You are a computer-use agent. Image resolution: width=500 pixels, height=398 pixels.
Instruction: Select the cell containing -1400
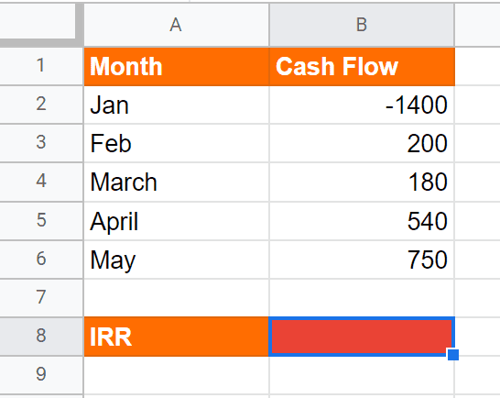[x=362, y=105]
